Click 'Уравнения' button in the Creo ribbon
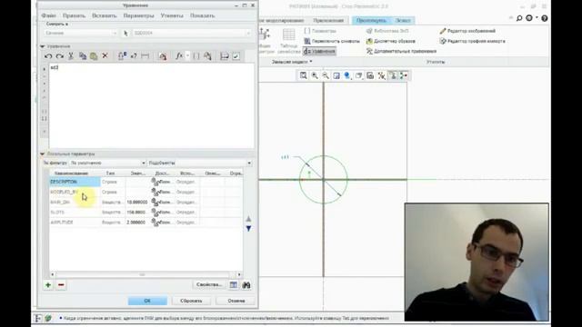This screenshot has width=582, height=327. coord(319,51)
